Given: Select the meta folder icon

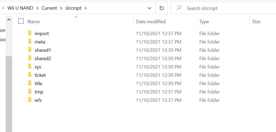Looking at the screenshot, I should [x=30, y=42].
